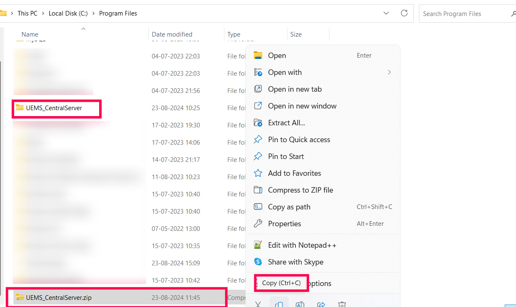Viewport: 516px width, 307px height.
Task: Open the Properties entry
Action: tap(286, 223)
